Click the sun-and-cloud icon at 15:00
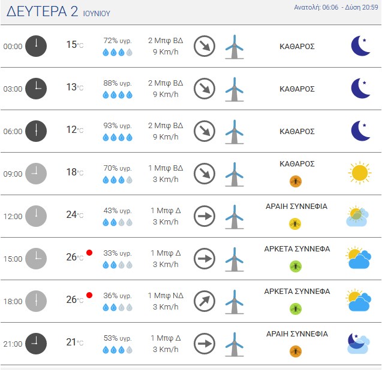 pos(359,257)
